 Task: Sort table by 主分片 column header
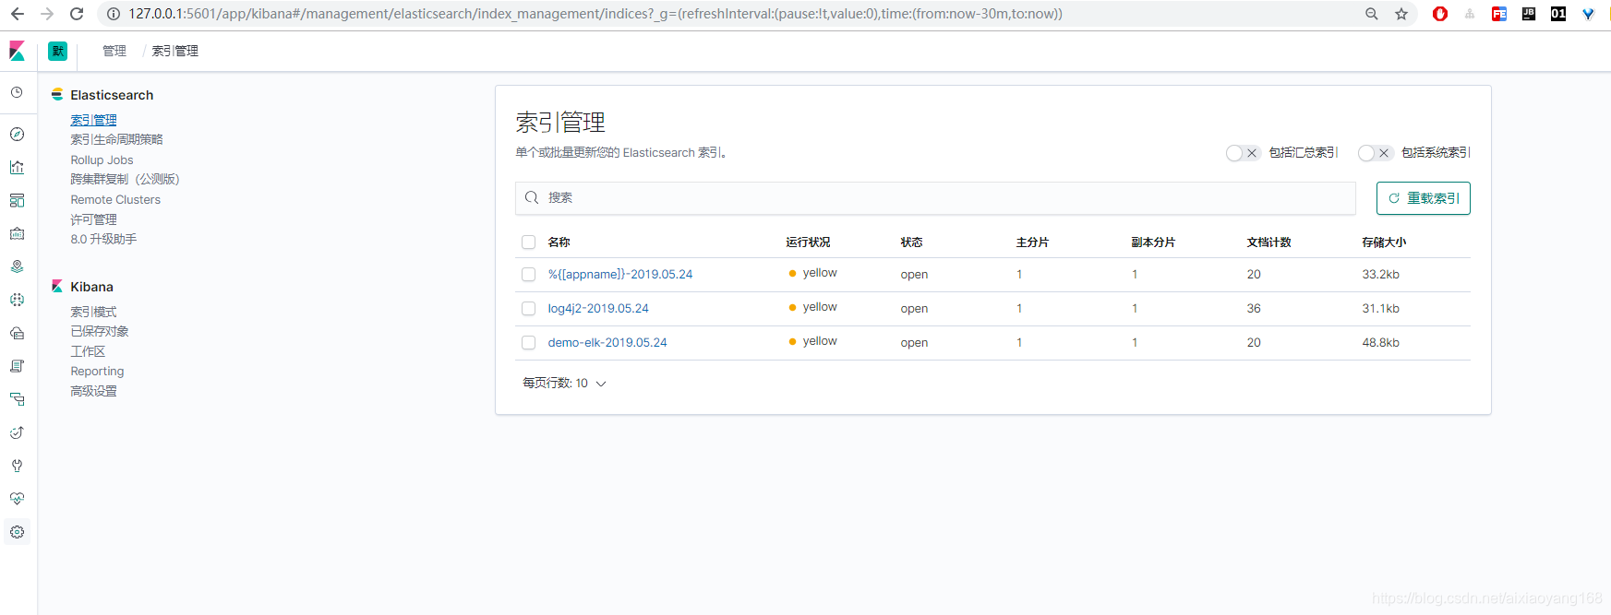pos(1032,242)
